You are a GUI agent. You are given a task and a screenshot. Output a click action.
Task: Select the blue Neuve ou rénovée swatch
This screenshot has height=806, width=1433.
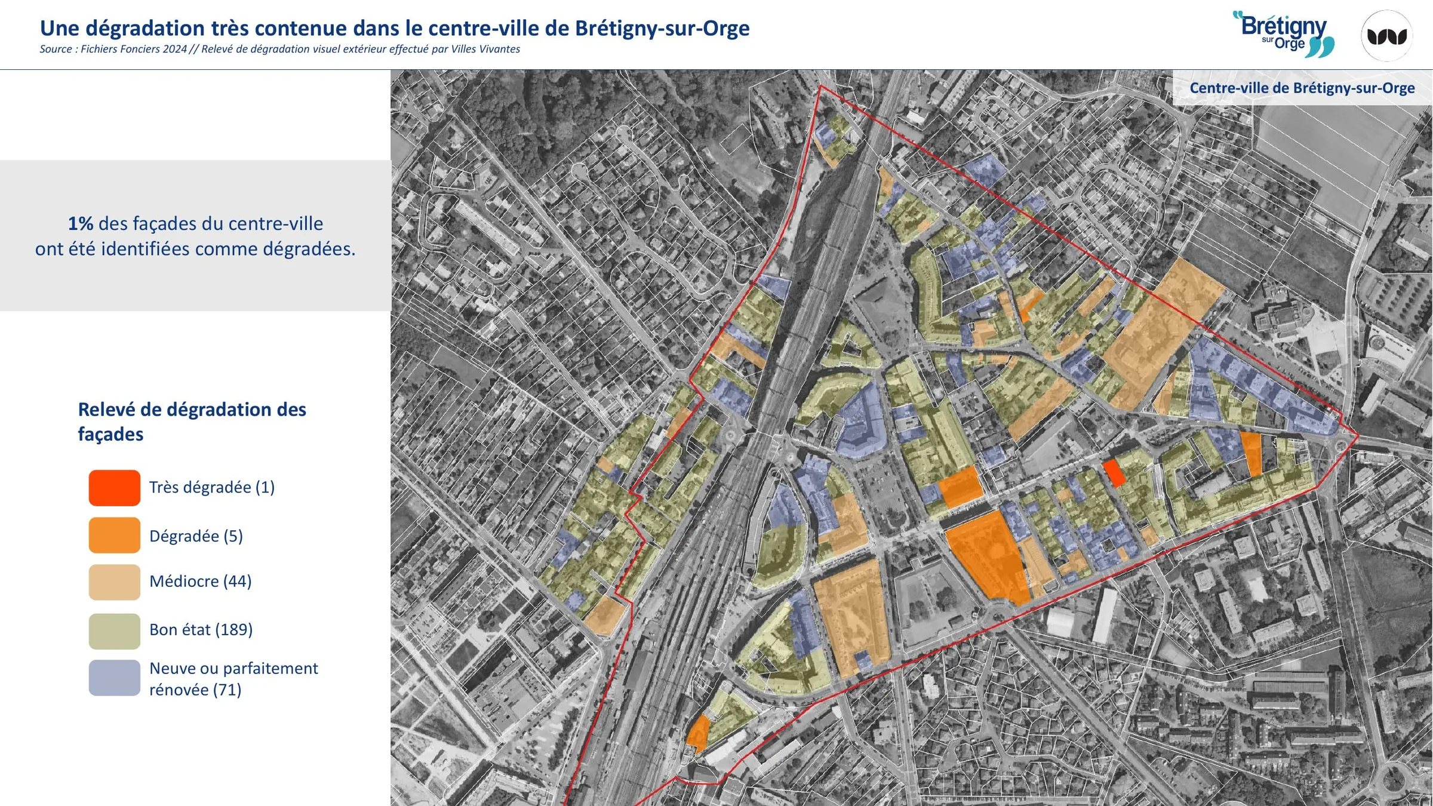(x=115, y=678)
